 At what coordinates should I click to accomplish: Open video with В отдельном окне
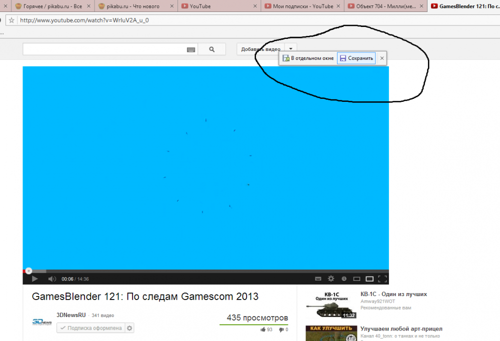coord(308,58)
